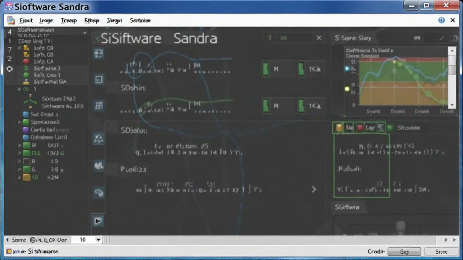Open the Iroge menu

46,20
